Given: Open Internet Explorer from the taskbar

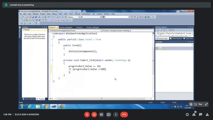Looking at the screenshot, I should click(x=30, y=107).
